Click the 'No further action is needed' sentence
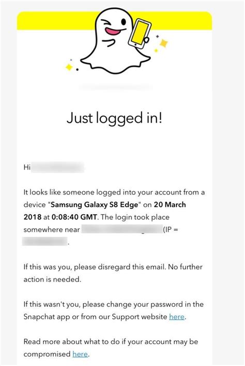 coord(113,273)
